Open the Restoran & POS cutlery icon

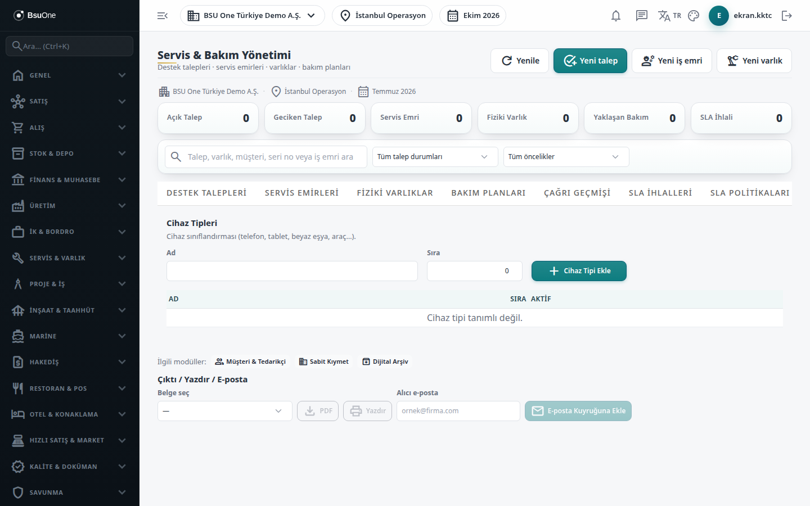click(x=18, y=388)
